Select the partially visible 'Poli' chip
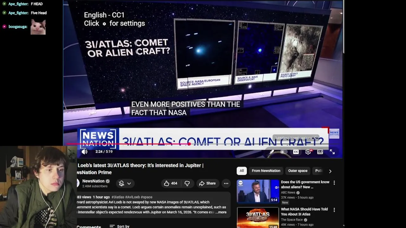Image resolution: width=406 pixels, height=228 pixels. pyautogui.click(x=318, y=171)
